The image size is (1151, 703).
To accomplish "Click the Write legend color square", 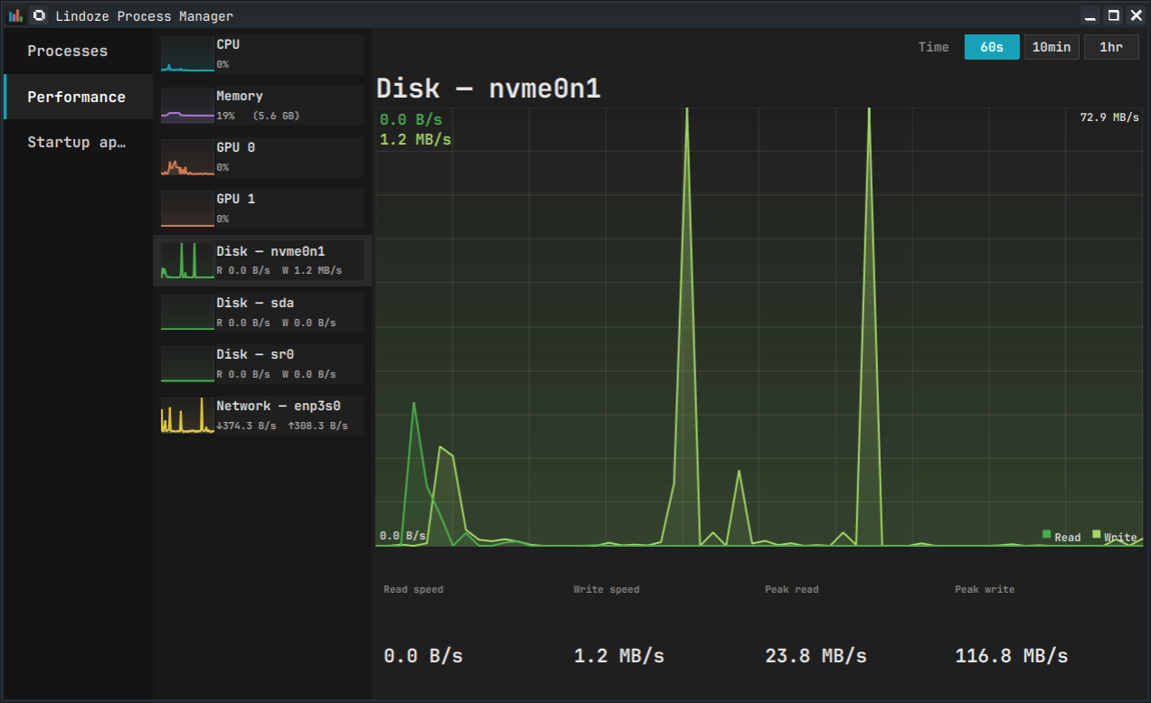I will tap(1097, 535).
